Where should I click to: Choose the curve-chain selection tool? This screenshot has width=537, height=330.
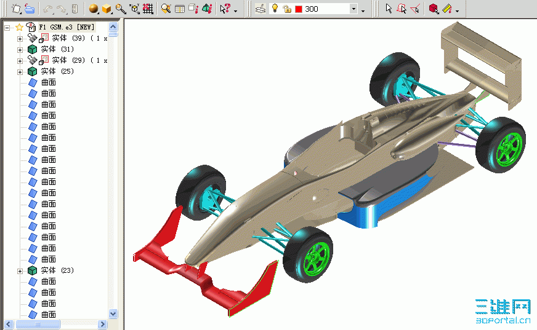pyautogui.click(x=402, y=9)
